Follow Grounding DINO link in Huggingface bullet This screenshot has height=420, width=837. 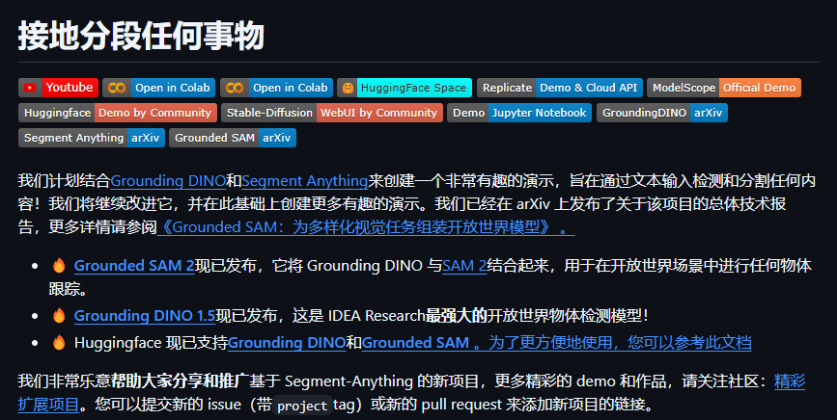(287, 343)
